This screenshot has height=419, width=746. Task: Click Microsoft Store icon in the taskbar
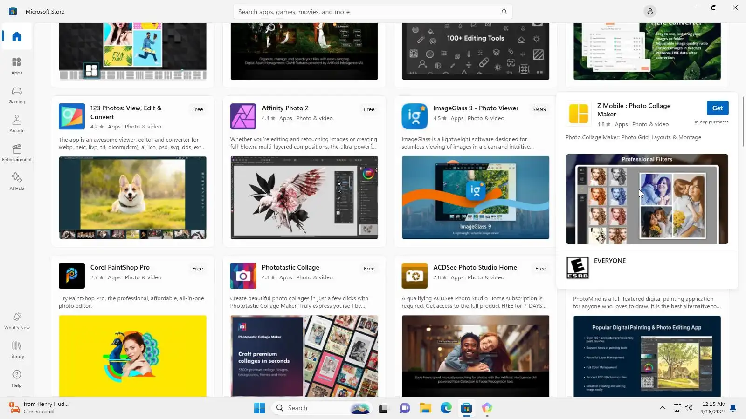coord(467,408)
